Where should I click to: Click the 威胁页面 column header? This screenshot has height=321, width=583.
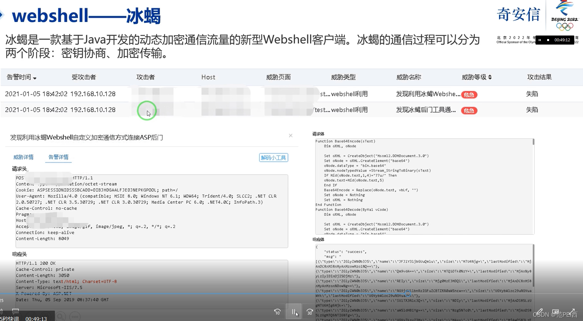pos(278,77)
